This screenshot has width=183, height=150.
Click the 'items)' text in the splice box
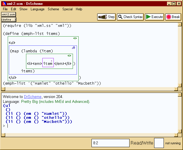(28, 71)
